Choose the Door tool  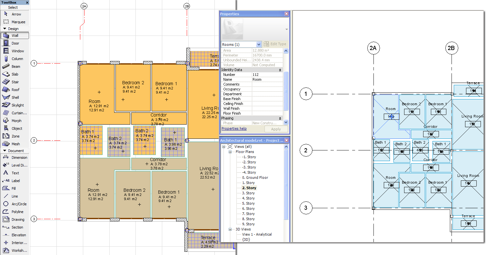[x=15, y=43]
